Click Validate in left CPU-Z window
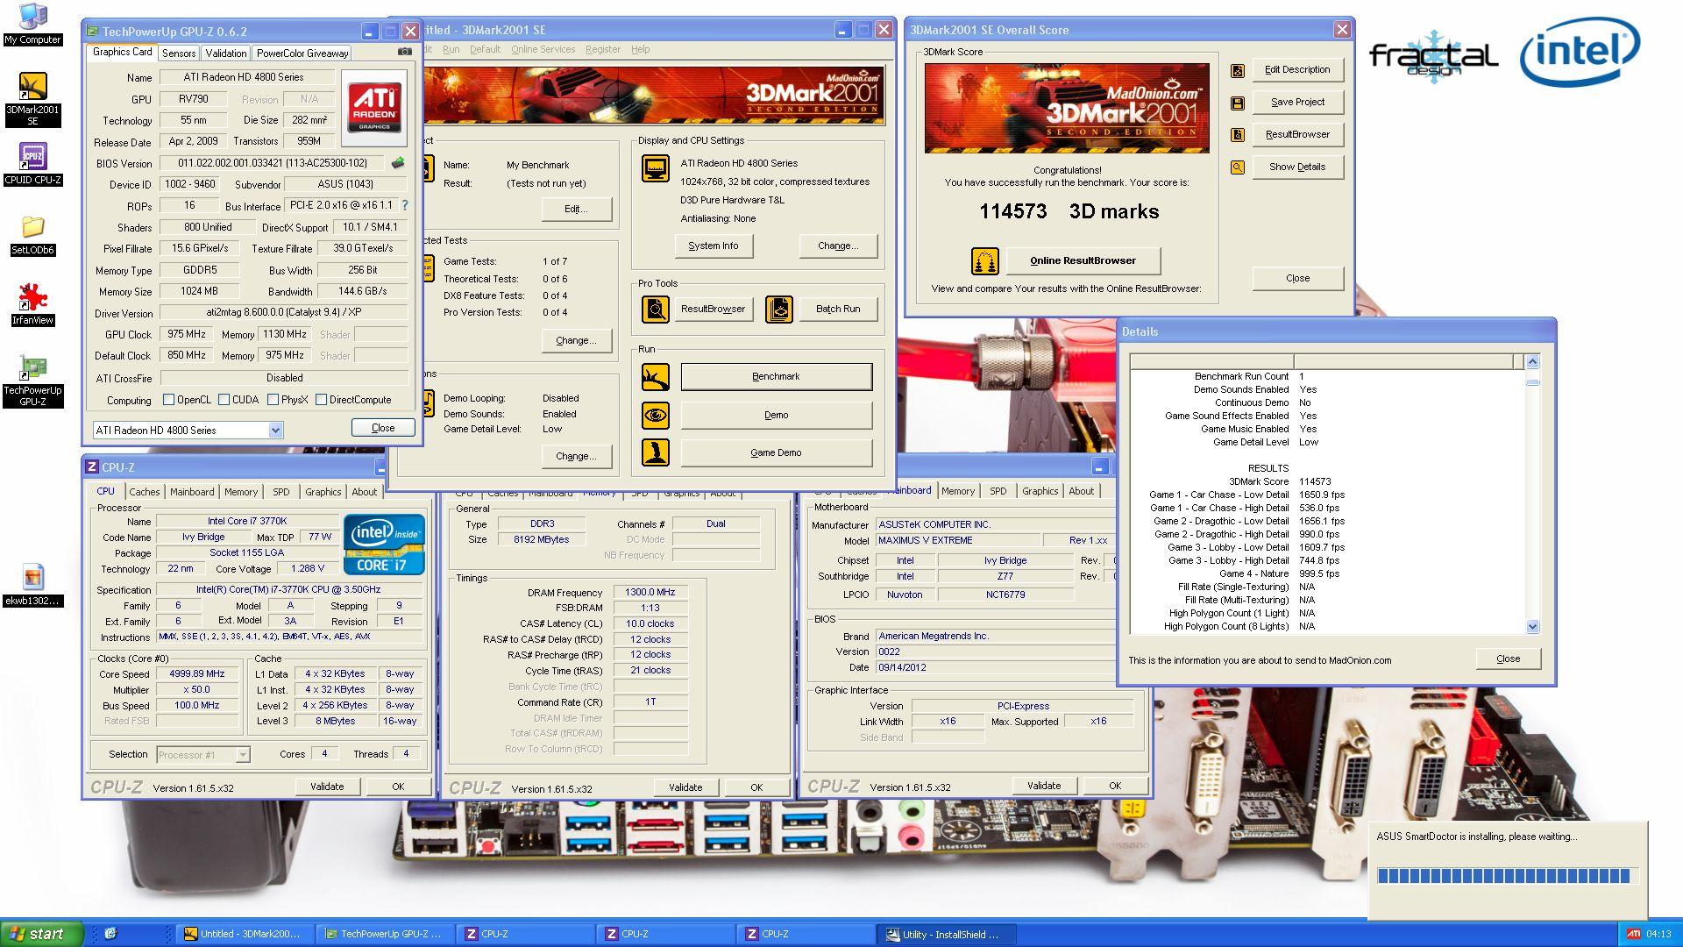1683x947 pixels. coord(327,787)
